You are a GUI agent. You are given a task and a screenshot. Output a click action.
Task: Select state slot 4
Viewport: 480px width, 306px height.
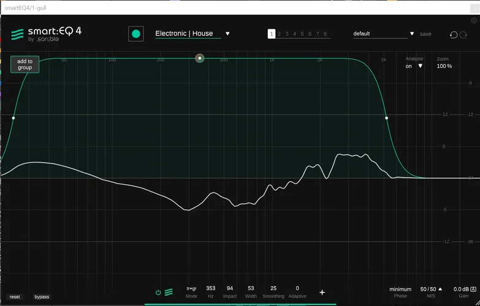(x=294, y=34)
